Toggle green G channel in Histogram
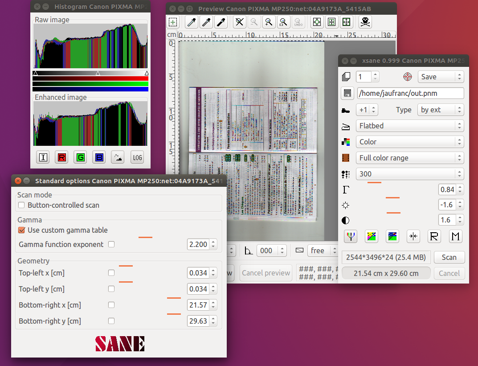This screenshot has width=478, height=366. 81,157
